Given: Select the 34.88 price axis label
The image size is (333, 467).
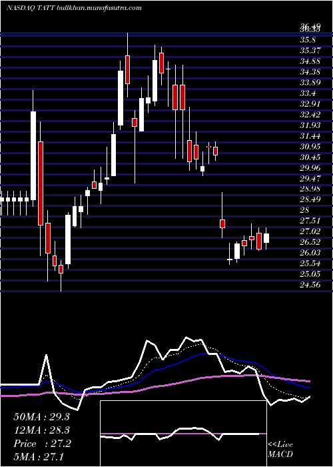Looking at the screenshot, I should [310, 61].
